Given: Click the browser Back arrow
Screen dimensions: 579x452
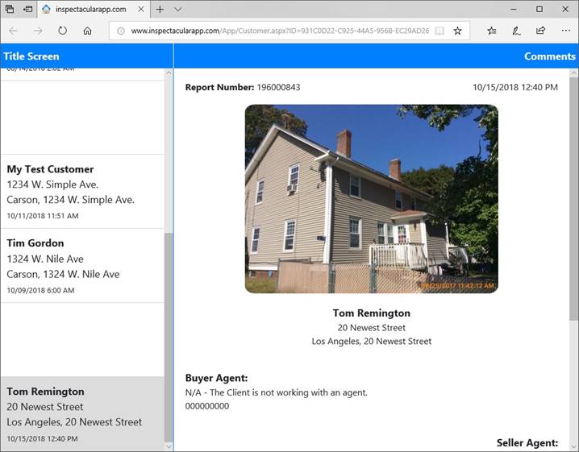Looking at the screenshot, I should coord(13,31).
